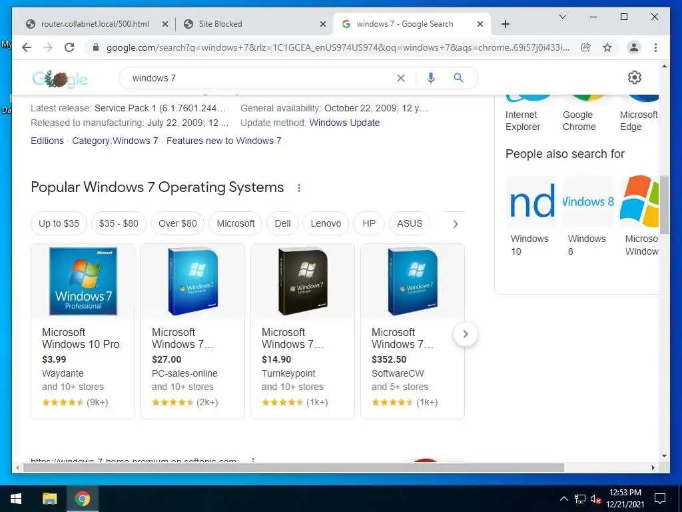Click scroll-down arrow of vertical scrollbar
The width and height of the screenshot is (682, 512).
point(664,456)
